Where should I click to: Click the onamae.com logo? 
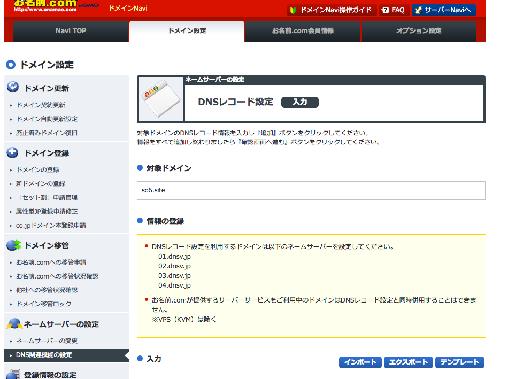pyautogui.click(x=56, y=6)
